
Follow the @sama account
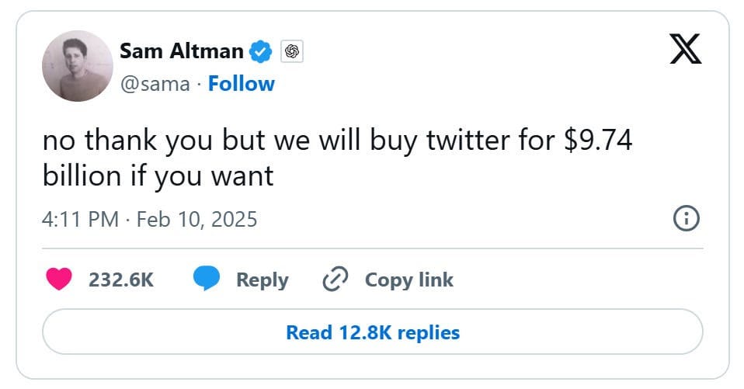[242, 84]
